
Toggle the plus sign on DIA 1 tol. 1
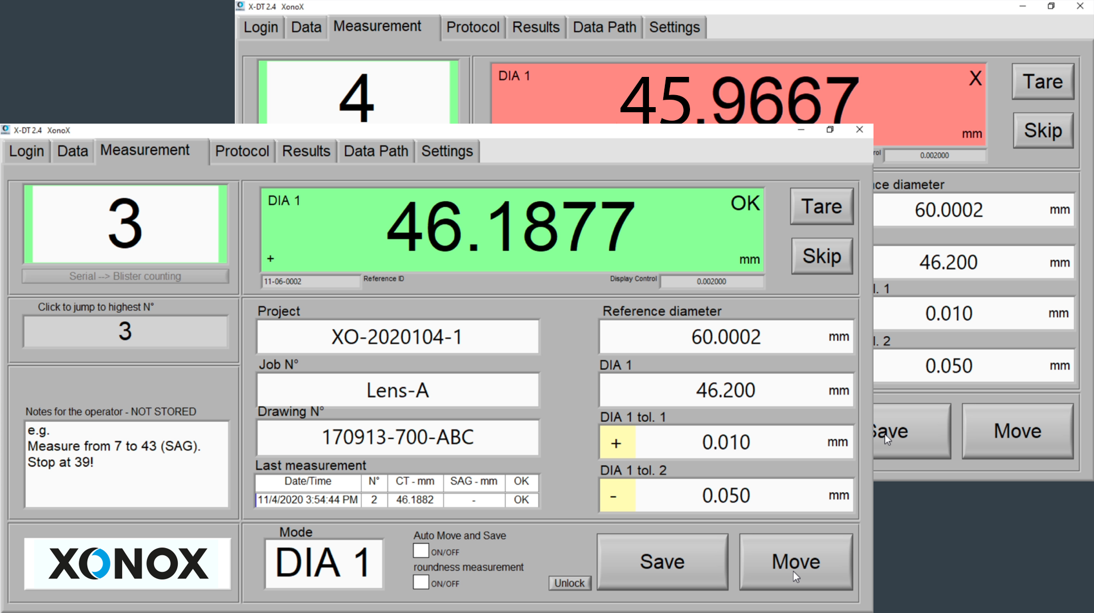(x=617, y=443)
